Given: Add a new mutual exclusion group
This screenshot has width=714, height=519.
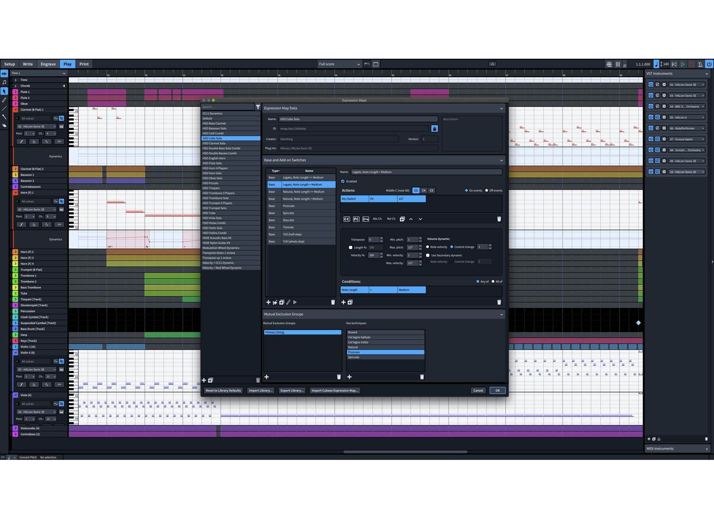Looking at the screenshot, I should pos(266,377).
